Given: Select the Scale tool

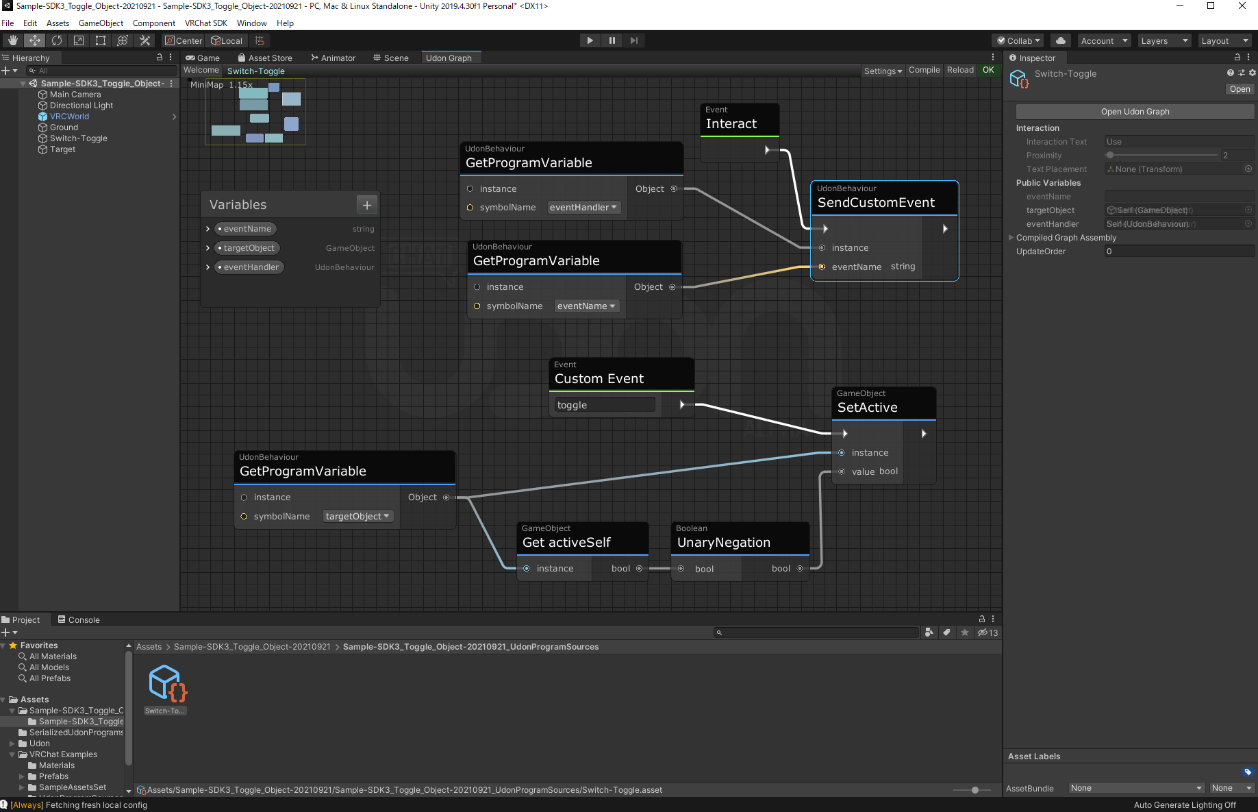Looking at the screenshot, I should point(78,40).
